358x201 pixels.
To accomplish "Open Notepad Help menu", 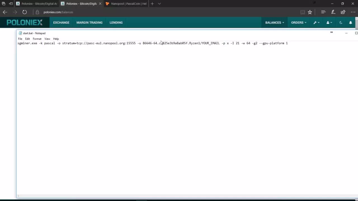I will click(56, 39).
